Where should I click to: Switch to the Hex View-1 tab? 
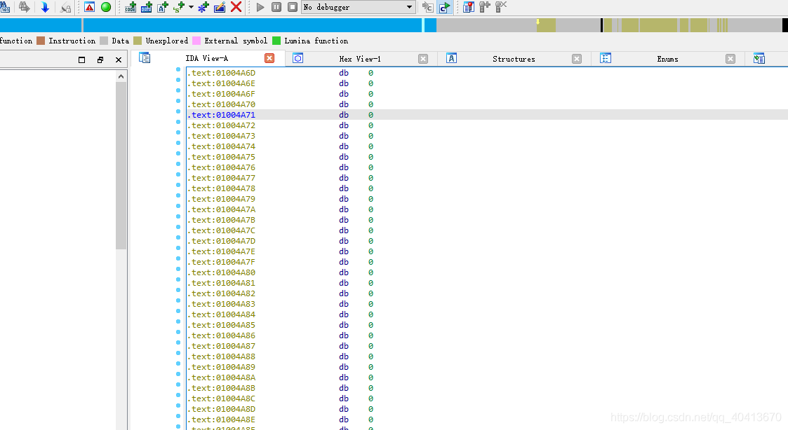tap(360, 59)
